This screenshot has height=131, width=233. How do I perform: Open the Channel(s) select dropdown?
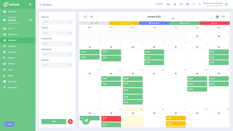(x=57, y=54)
